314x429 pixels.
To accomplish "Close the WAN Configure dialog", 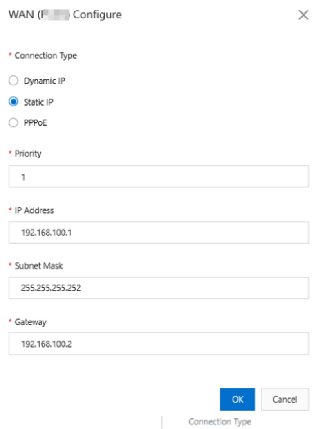I will tap(303, 16).
